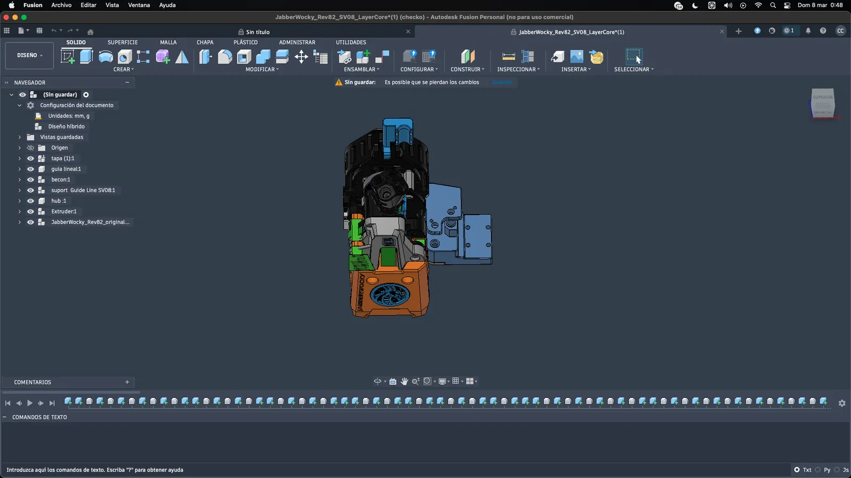
Task: Hide the tapa (1):1 component
Action: 30,158
